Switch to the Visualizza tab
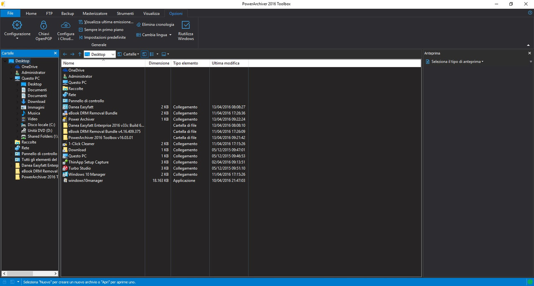 (x=151, y=13)
